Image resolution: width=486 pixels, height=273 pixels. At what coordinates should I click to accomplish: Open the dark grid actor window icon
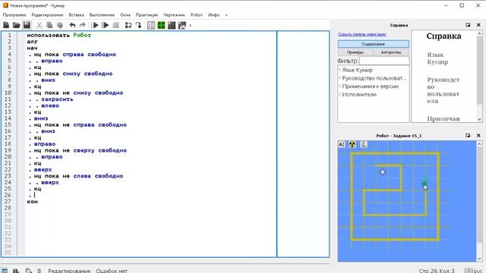[172, 25]
